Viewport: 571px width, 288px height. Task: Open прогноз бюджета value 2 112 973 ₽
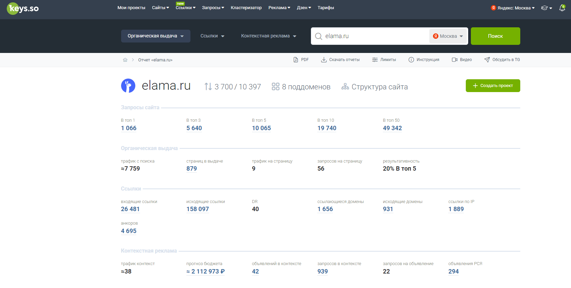[x=206, y=271]
